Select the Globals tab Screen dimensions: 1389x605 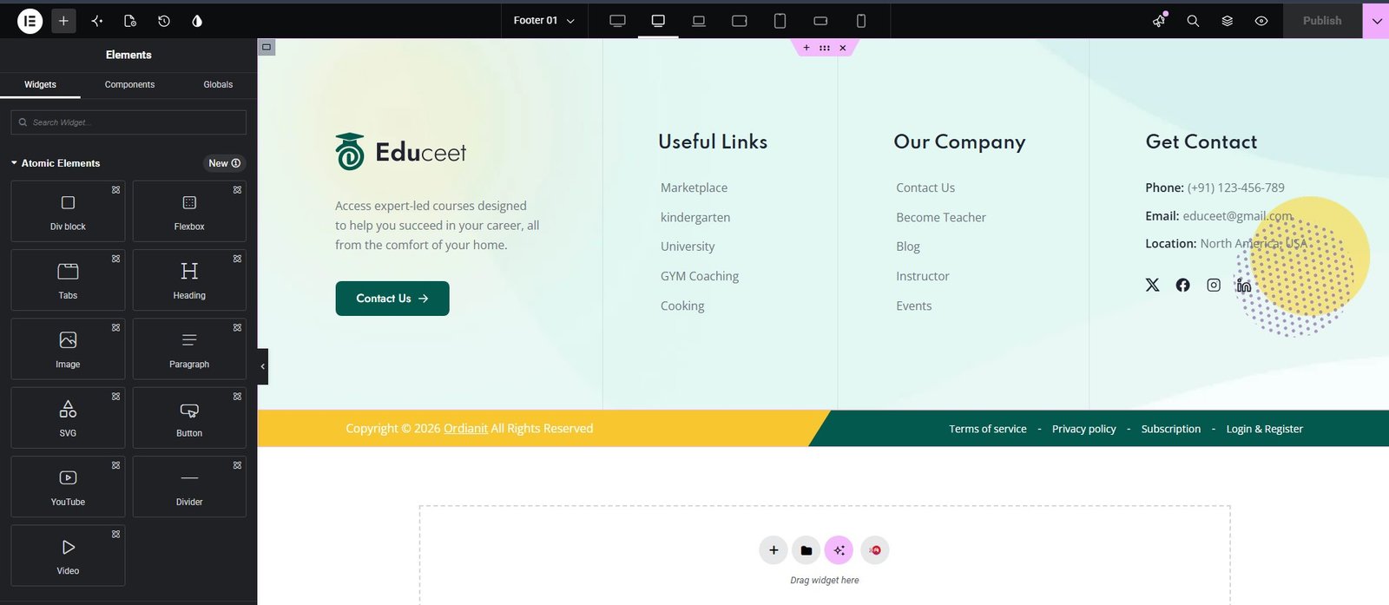tap(218, 84)
